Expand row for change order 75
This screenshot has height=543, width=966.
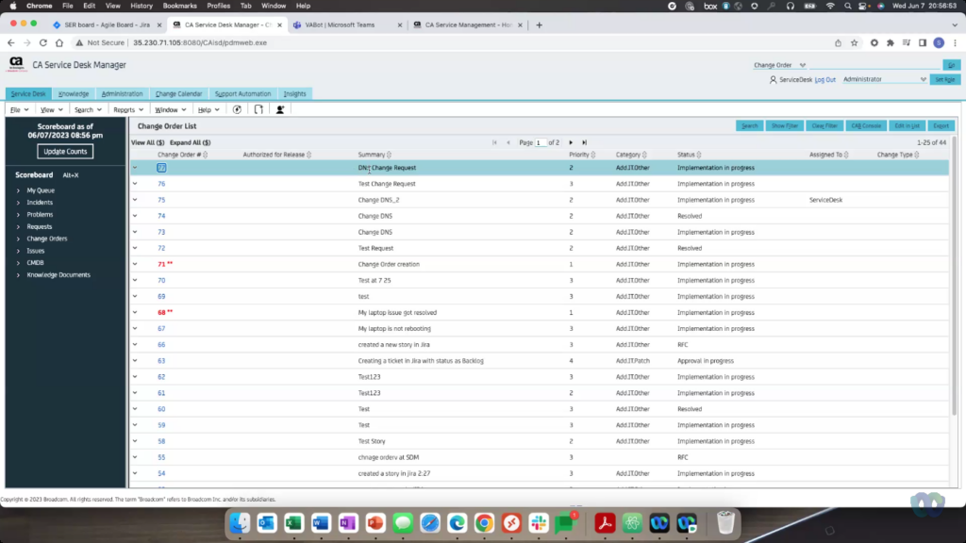point(135,200)
